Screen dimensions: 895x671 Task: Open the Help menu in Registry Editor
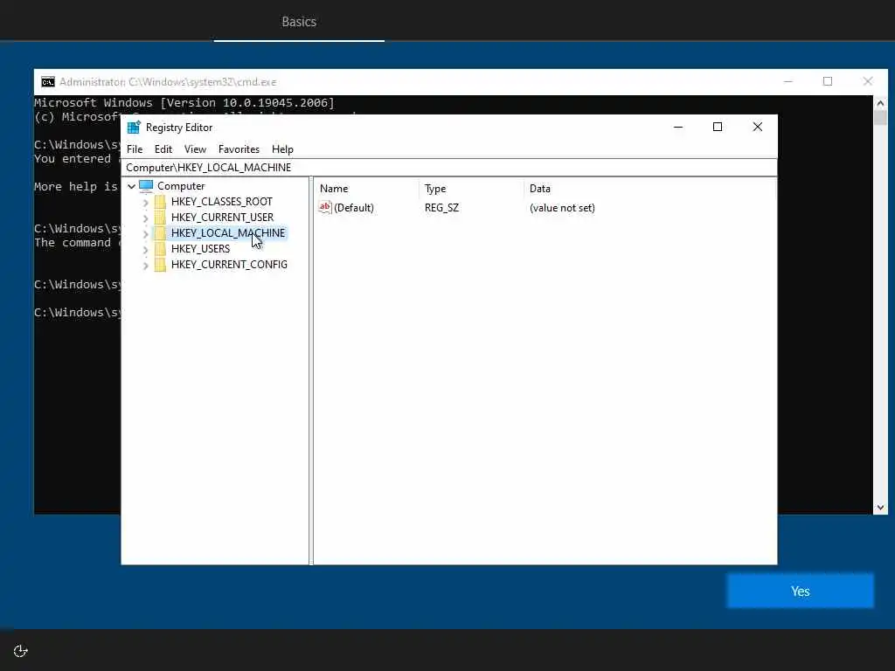tap(282, 149)
